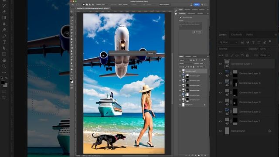Click Select and Mask button

point(165,5)
